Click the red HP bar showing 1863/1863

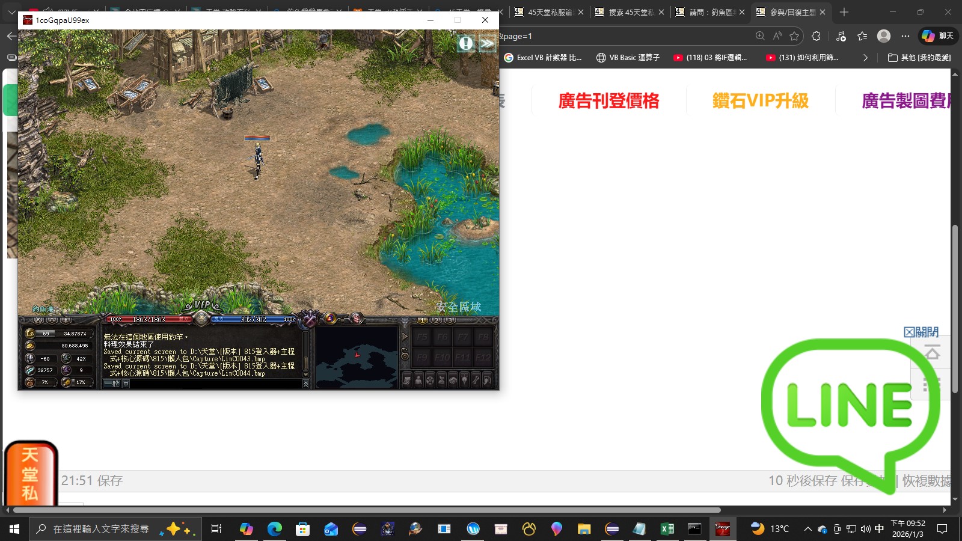point(149,319)
